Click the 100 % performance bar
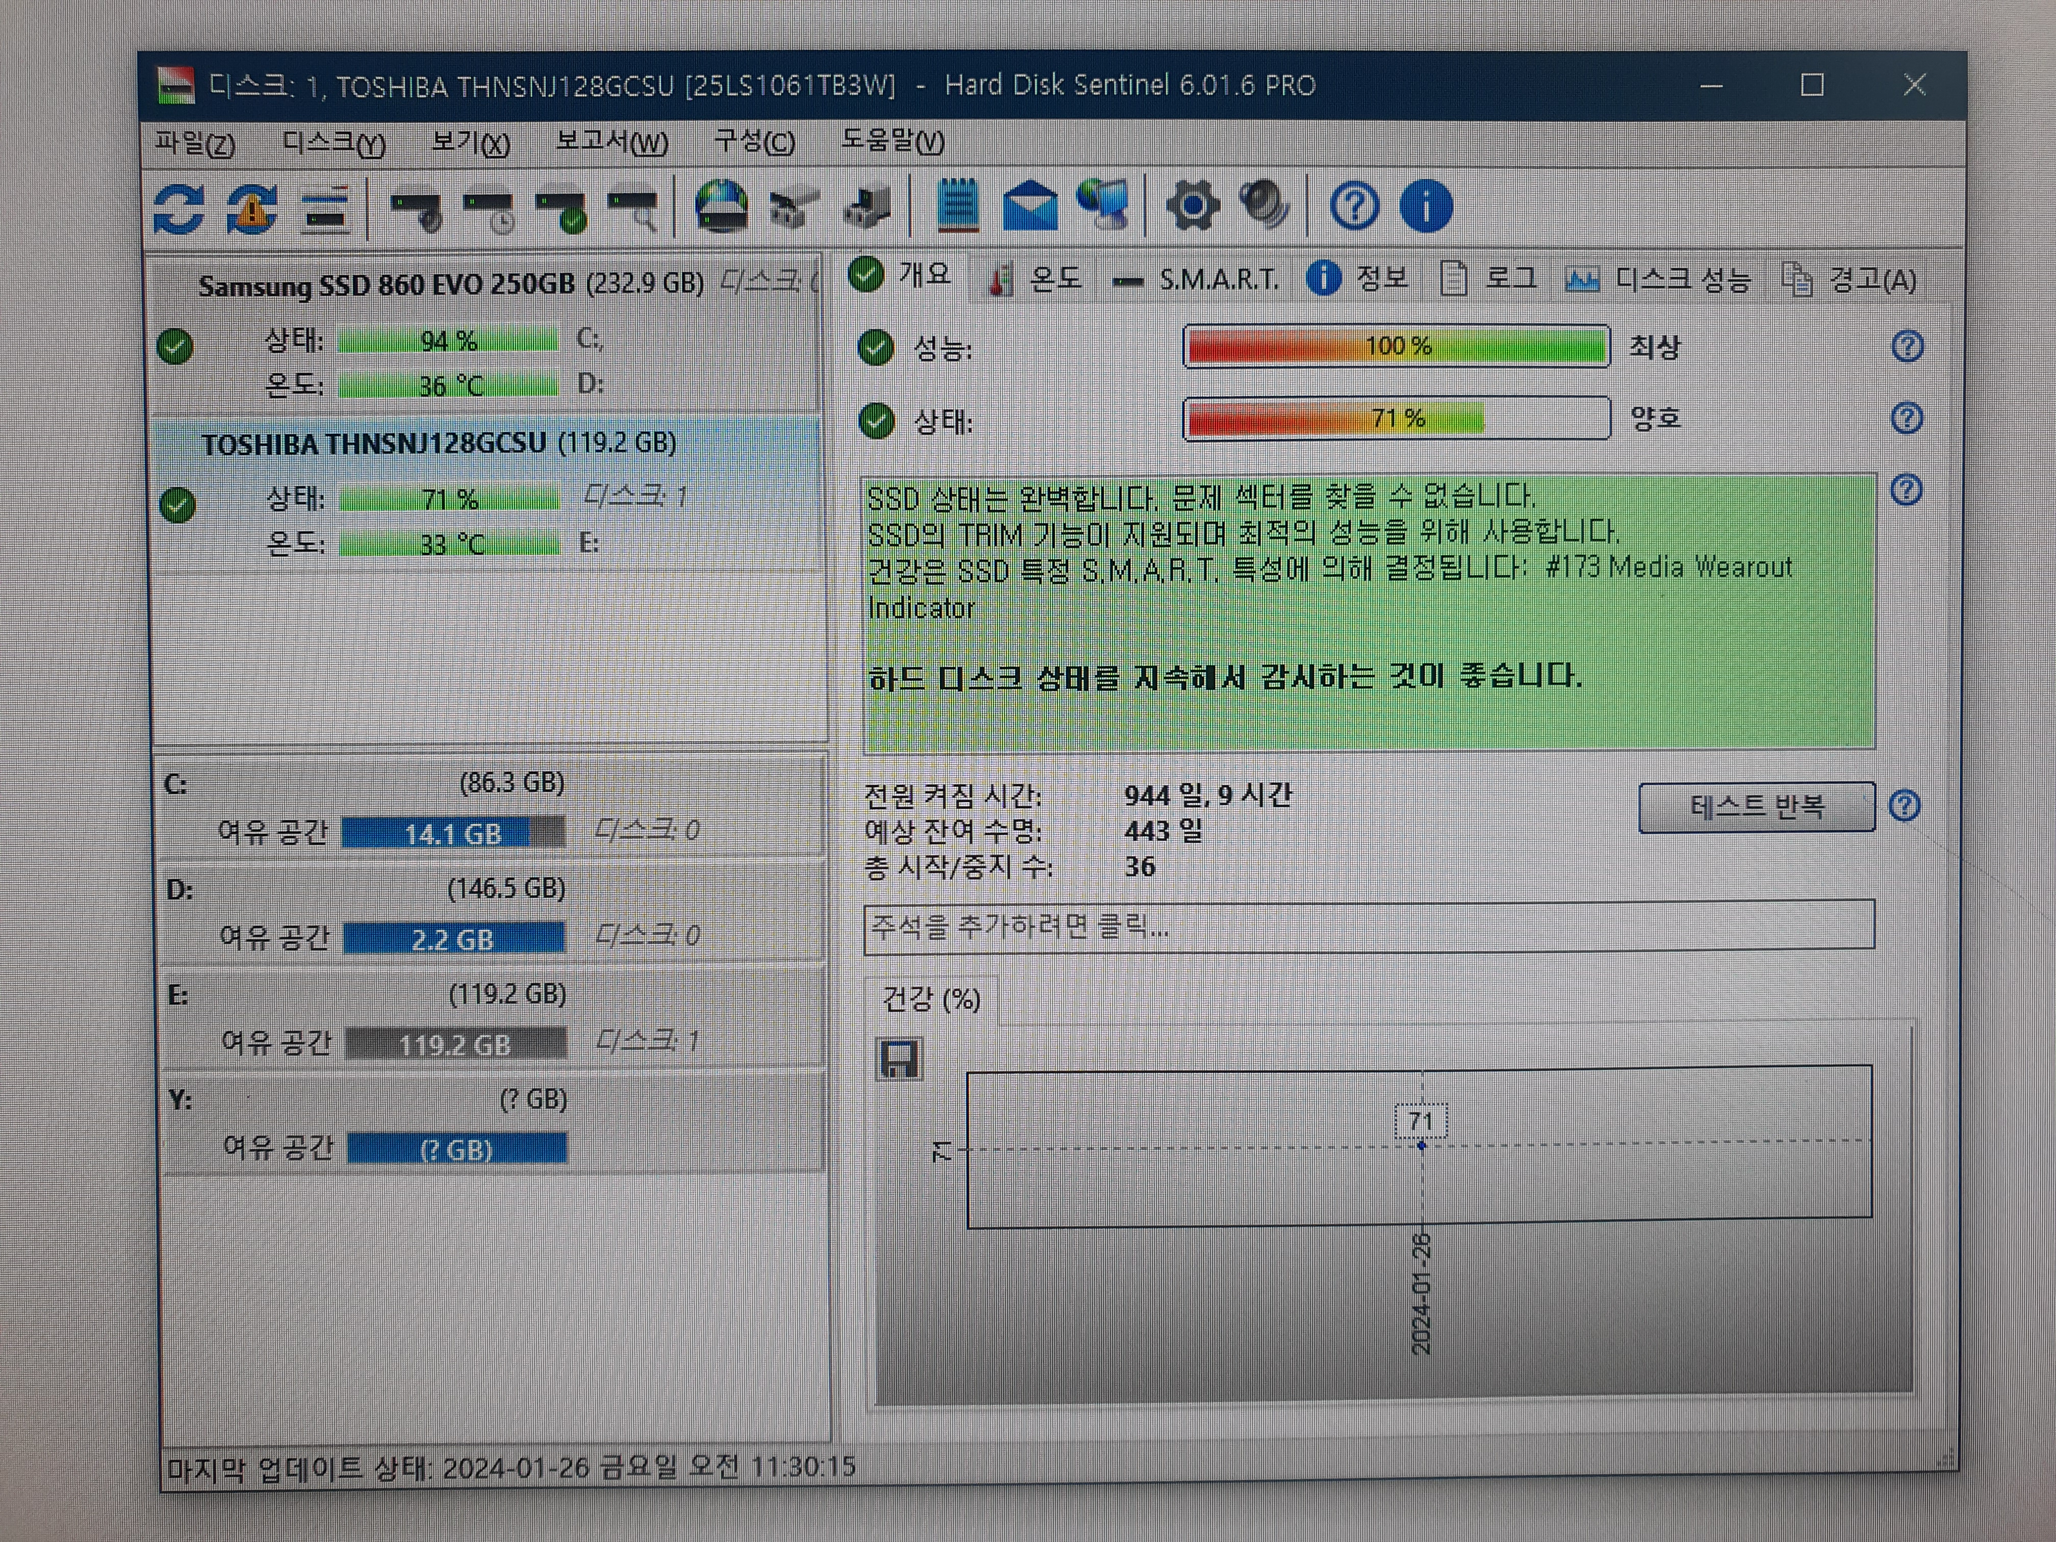 1397,346
